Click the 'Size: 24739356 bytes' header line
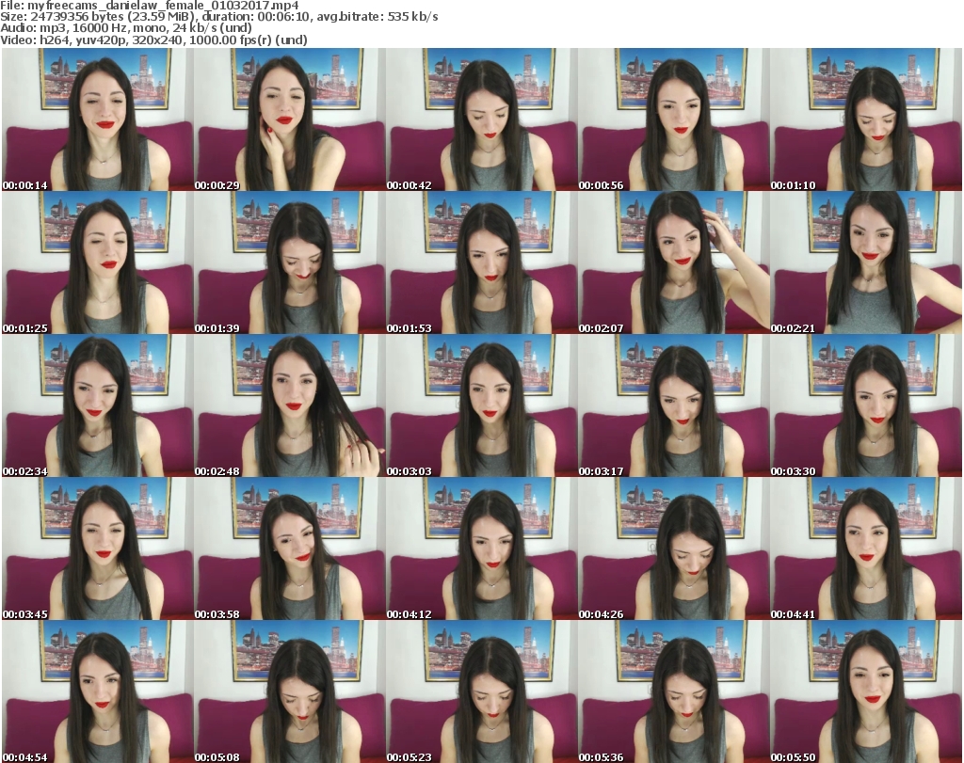Image resolution: width=964 pixels, height=763 pixels. (218, 17)
